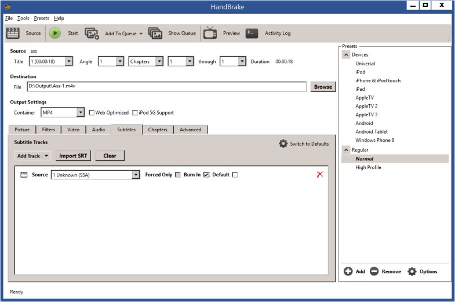This screenshot has height=302, width=455.
Task: Switch to the Video tab
Action: pyautogui.click(x=74, y=130)
